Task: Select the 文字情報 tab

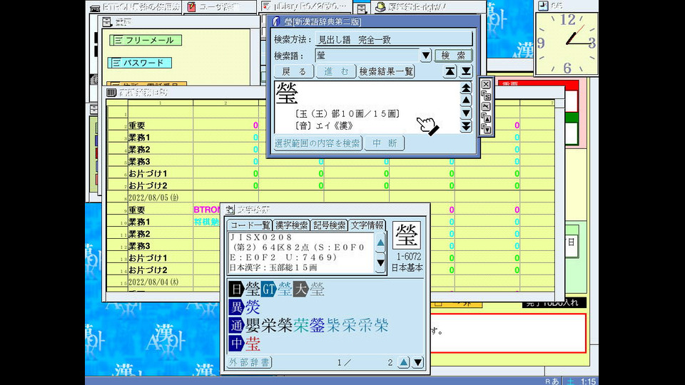Action: pos(367,225)
